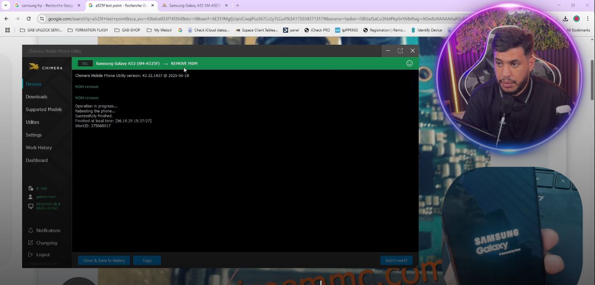Click the "Finished at local time" log line
This screenshot has height=285, width=595.
(113, 121)
